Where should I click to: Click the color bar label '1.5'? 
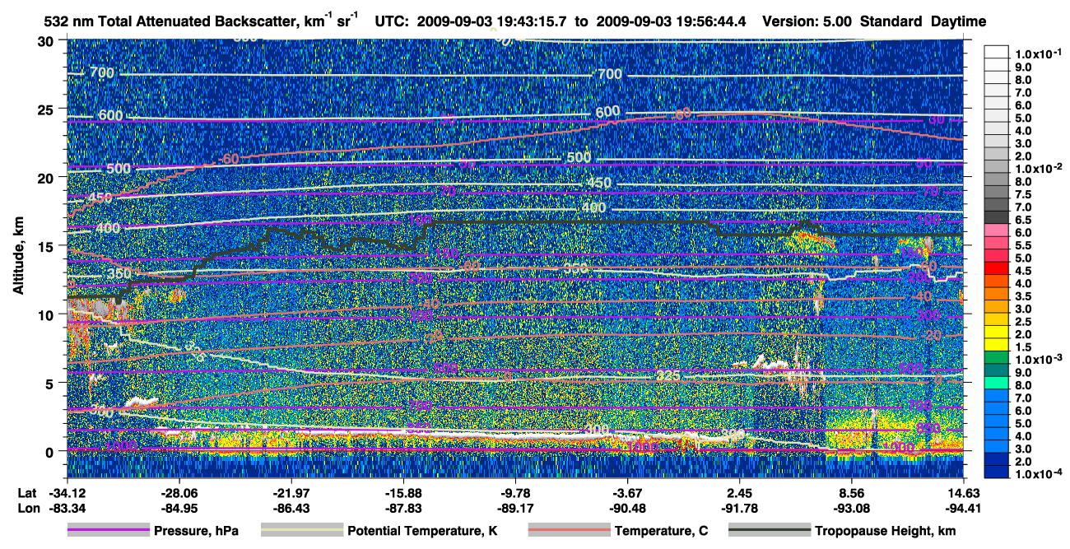pyautogui.click(x=1024, y=347)
